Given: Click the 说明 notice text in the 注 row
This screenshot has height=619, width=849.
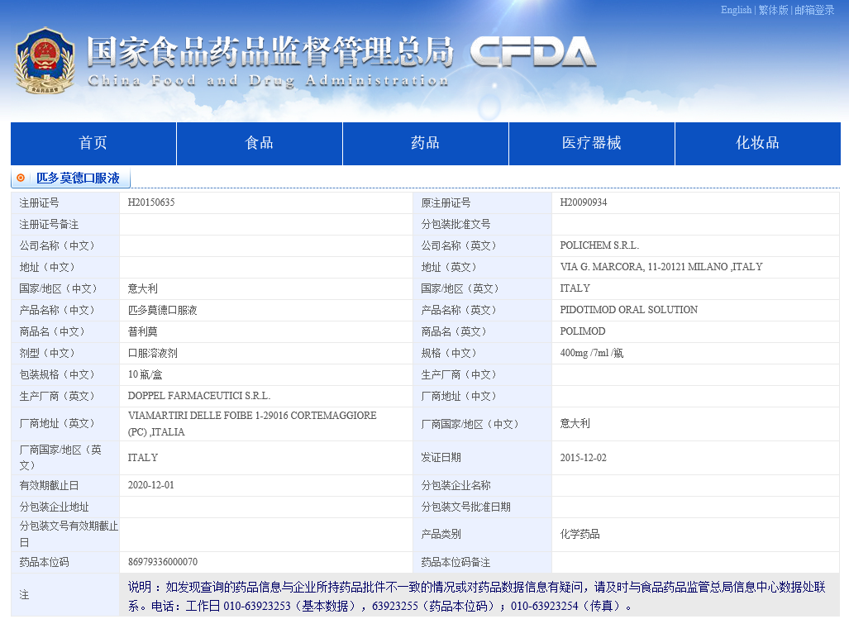Looking at the screenshot, I should coord(476,596).
